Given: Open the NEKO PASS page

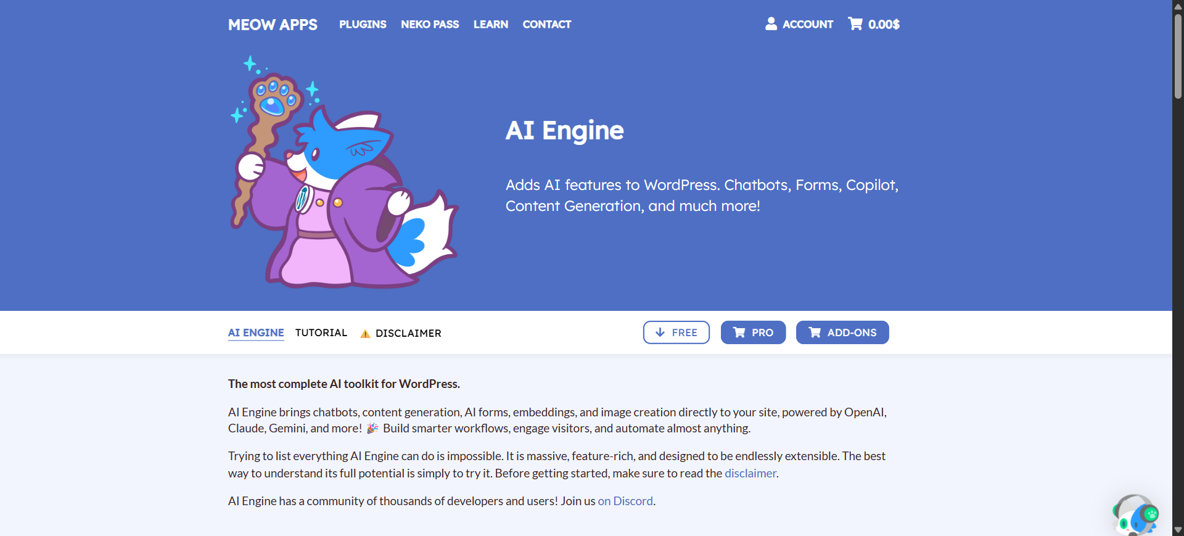Looking at the screenshot, I should tap(430, 25).
